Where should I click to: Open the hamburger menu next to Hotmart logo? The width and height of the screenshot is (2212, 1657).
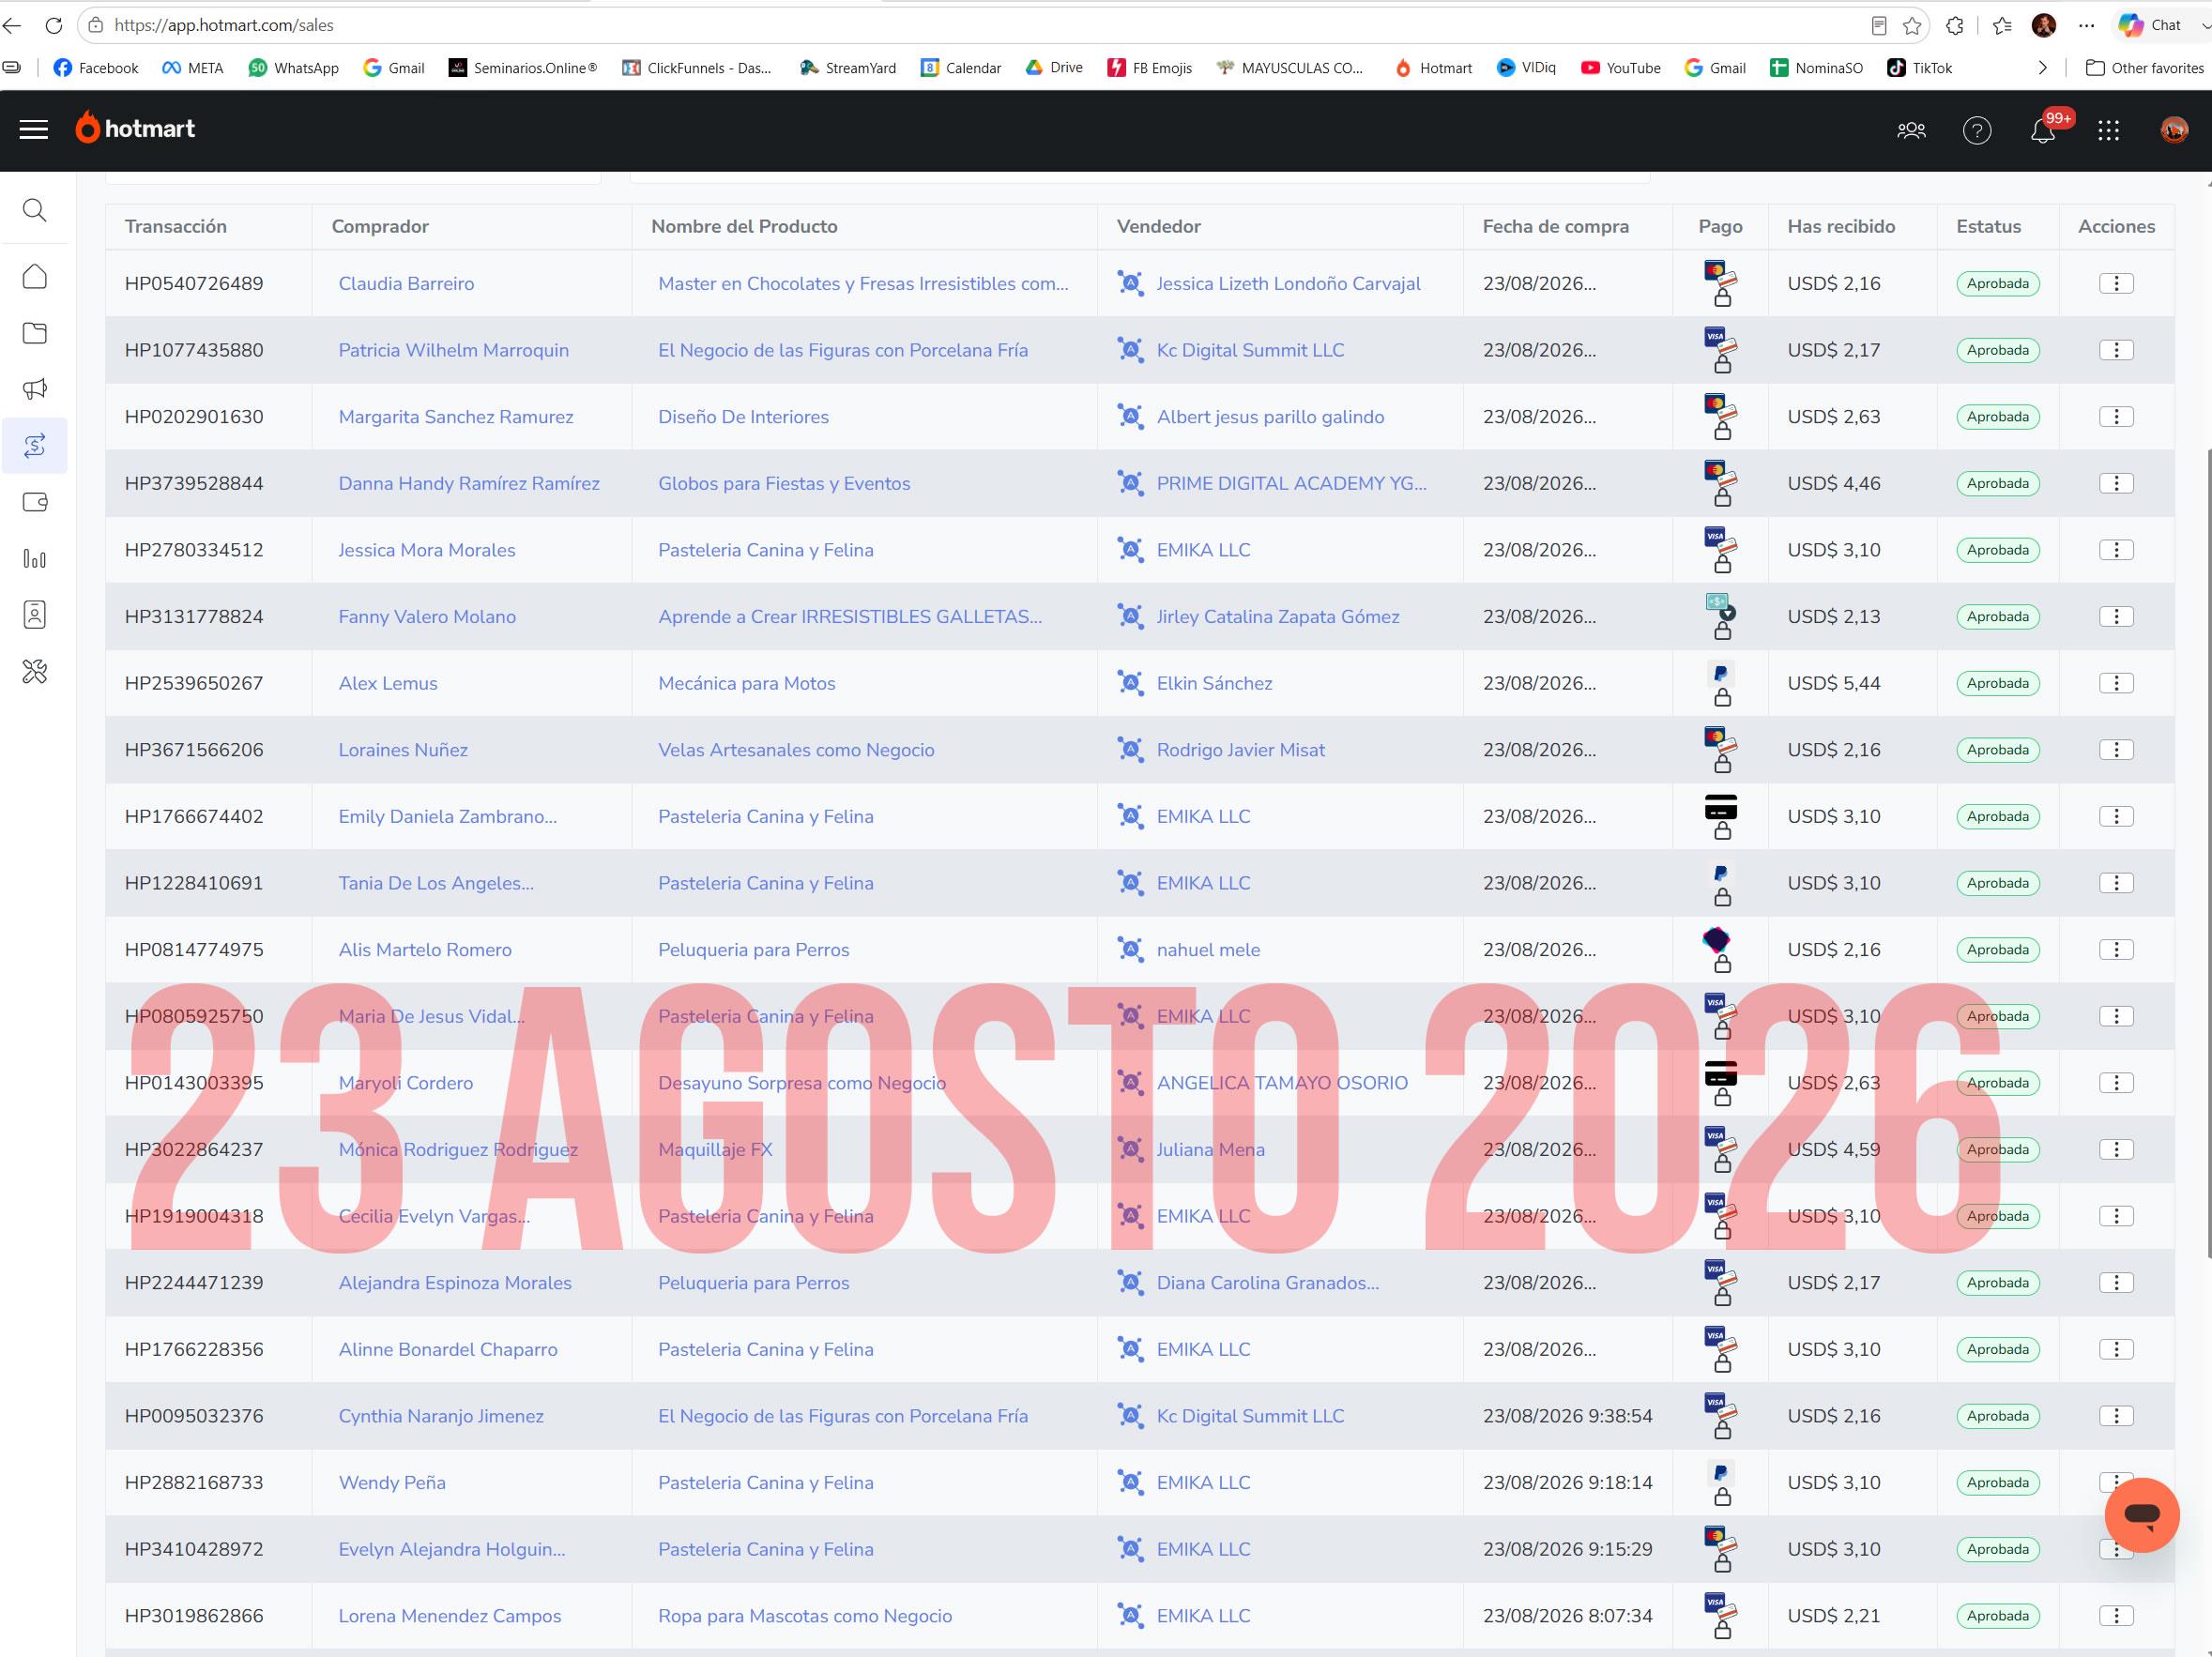pos(34,129)
